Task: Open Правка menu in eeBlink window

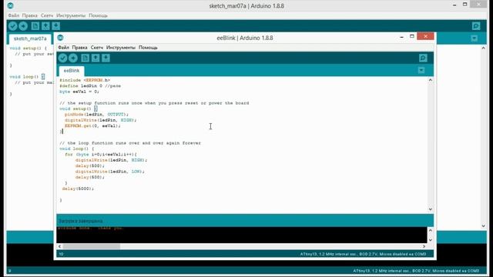Action: click(79, 48)
